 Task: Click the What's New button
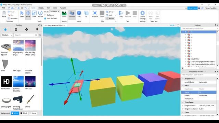pos(192,8)
